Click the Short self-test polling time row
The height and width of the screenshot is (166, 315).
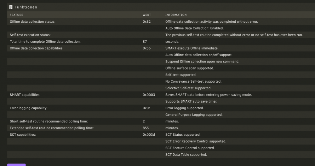click(x=161, y=121)
